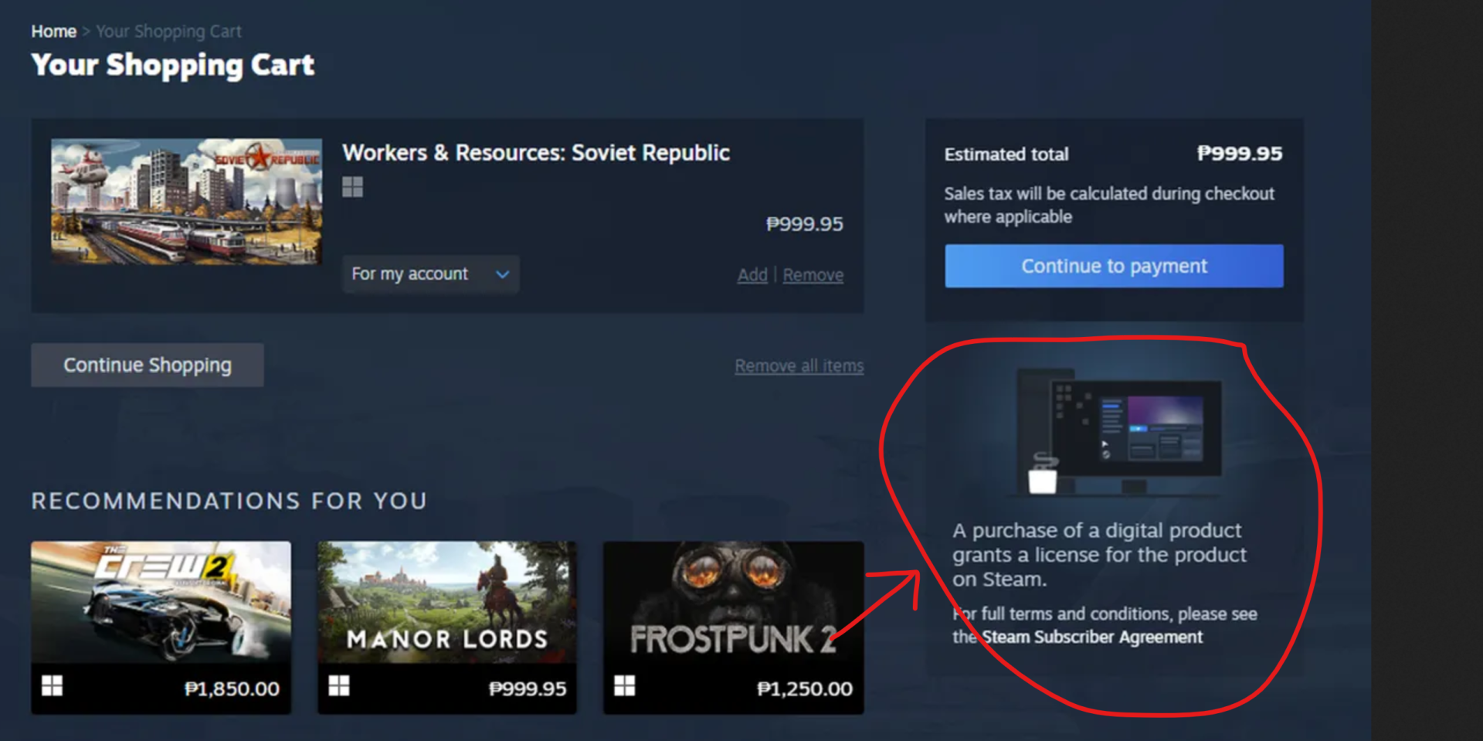Click the Continue to payment button
Screen dimensions: 1483x741
click(1113, 267)
